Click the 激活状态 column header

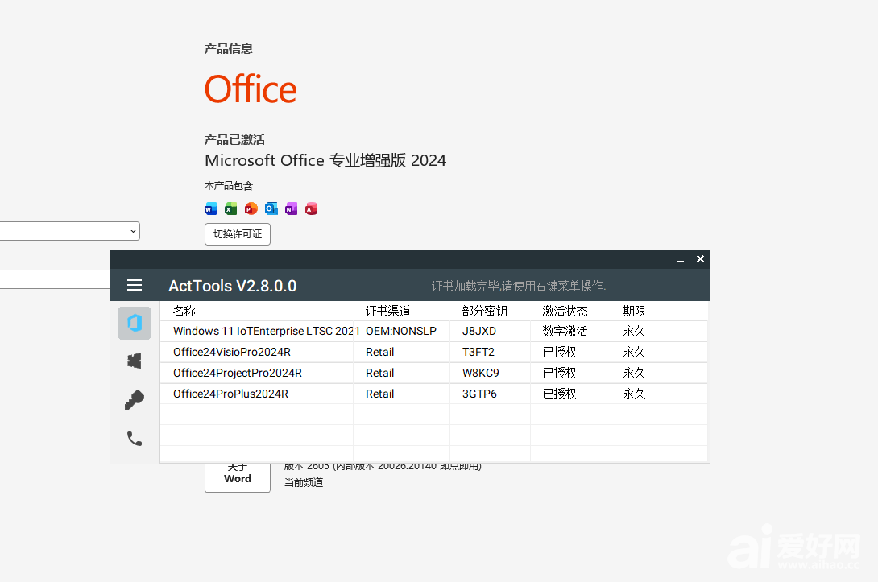[565, 312]
